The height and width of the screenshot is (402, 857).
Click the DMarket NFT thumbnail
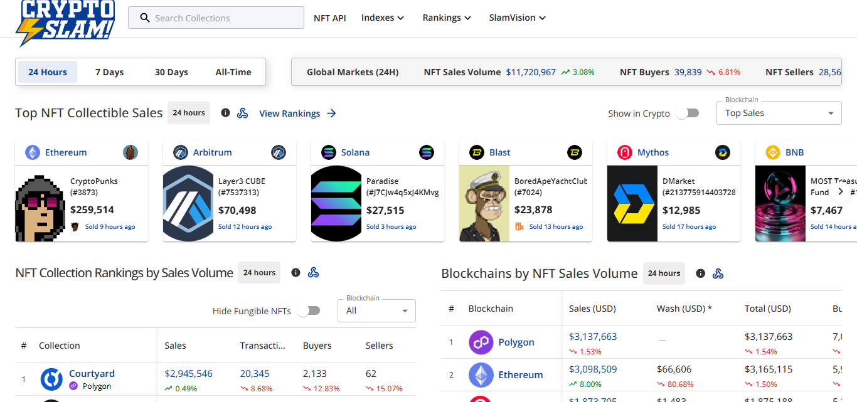pyautogui.click(x=633, y=204)
